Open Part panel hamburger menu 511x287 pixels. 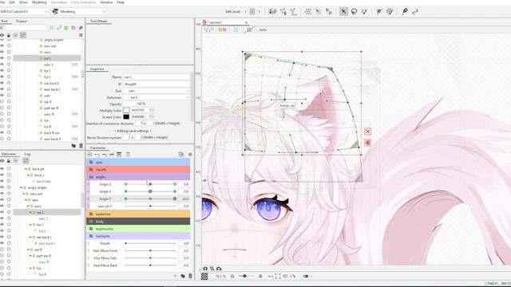pos(81,35)
